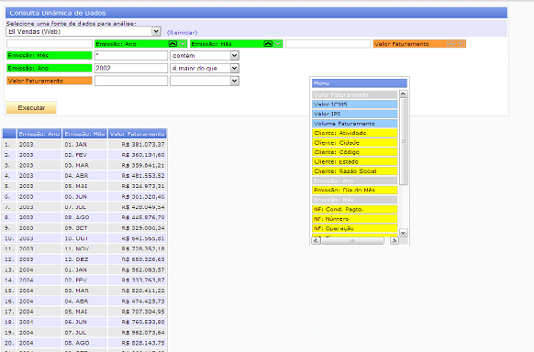
Task: Select Cliente: Código in the Menu list
Action: pos(354,152)
